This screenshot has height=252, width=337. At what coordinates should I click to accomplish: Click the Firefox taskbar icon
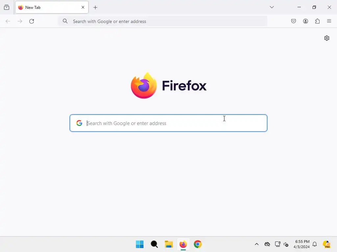(183, 244)
